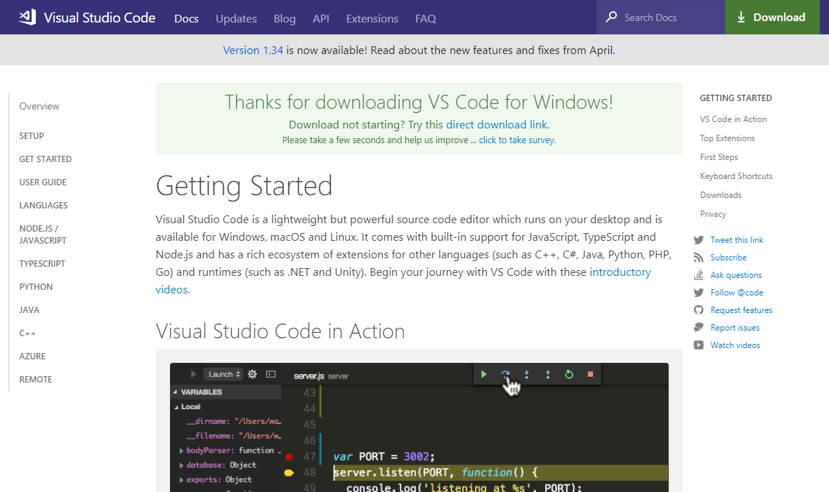Click the Stack Overflow icon beside Ask questions

coord(699,275)
